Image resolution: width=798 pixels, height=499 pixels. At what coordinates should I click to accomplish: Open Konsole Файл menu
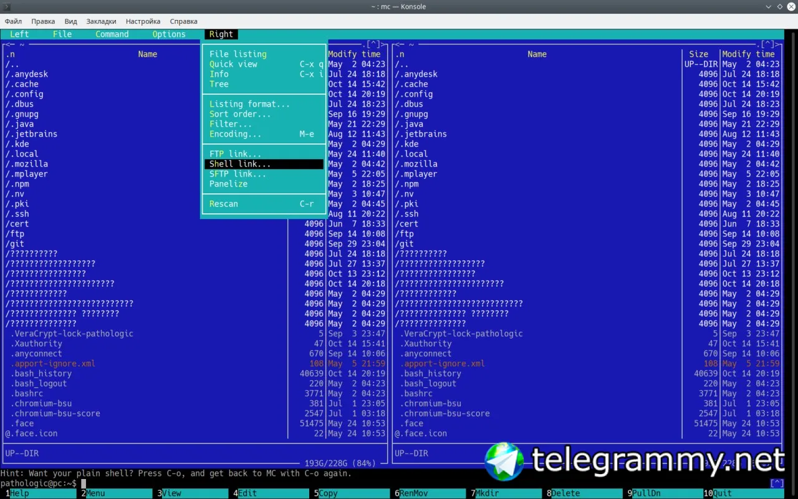pos(13,21)
